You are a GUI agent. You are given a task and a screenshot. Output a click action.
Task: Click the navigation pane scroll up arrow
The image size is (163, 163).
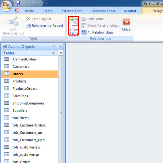coord(61,53)
